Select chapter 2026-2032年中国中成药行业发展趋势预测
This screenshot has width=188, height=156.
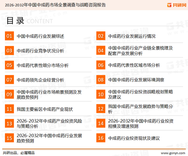[x=49, y=138]
